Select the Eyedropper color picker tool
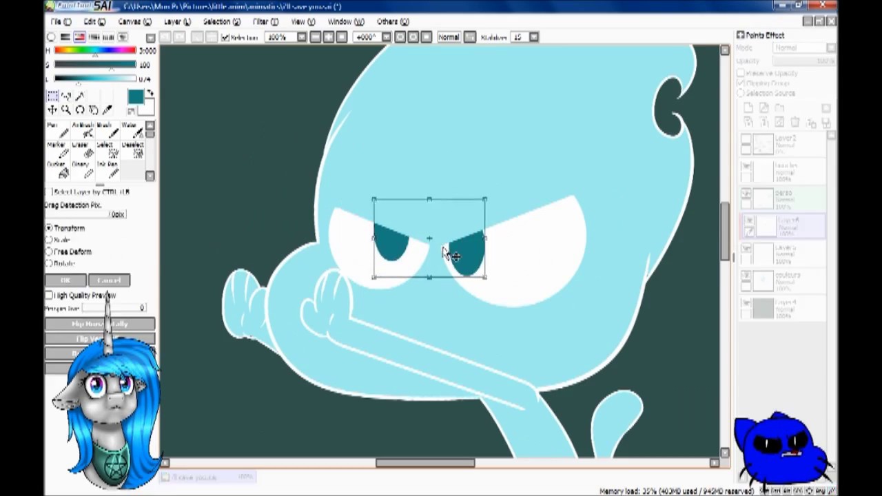882x496 pixels. tap(107, 110)
